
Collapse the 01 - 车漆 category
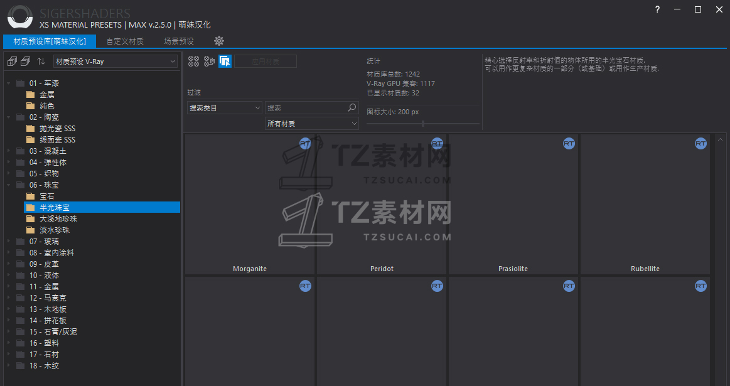8,83
